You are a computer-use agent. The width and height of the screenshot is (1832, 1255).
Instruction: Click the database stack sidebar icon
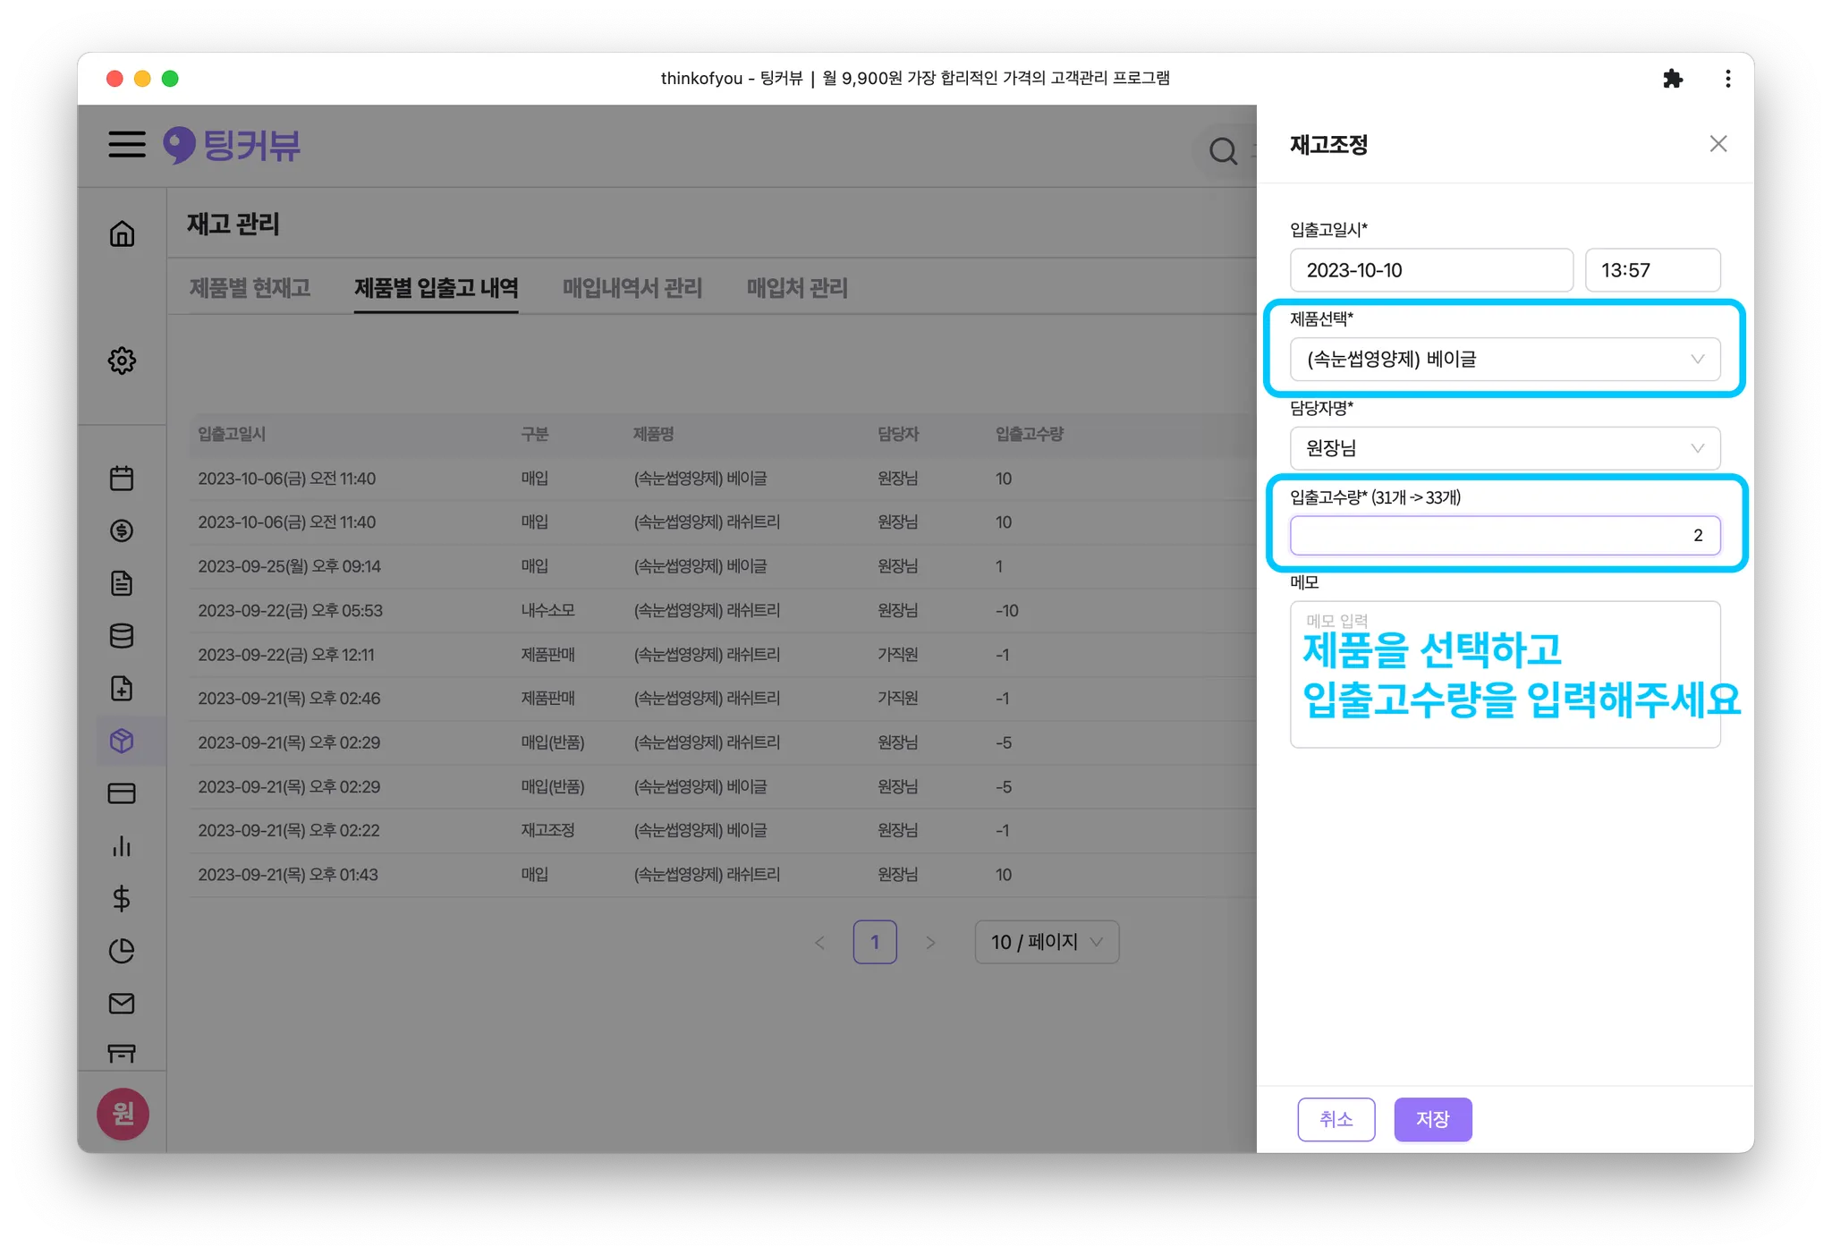click(122, 636)
